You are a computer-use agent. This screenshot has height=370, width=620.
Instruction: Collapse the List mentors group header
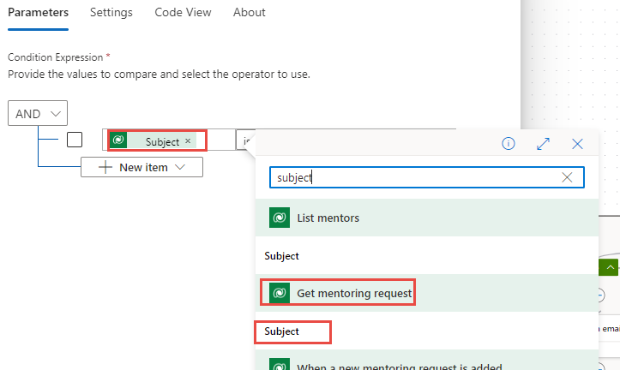tap(328, 218)
